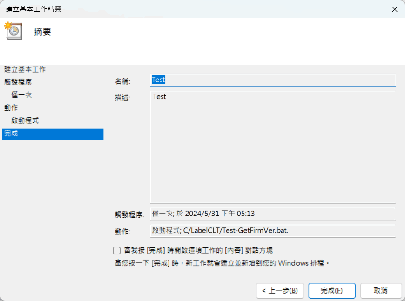Click the trigger summary field showing 僅一次 2024/5/31
Image resolution: width=405 pixels, height=301 pixels.
coord(273,214)
